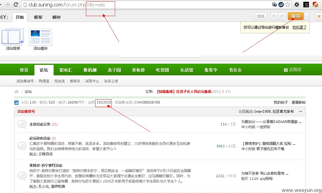Click the 查看新帖 link

tap(299, 102)
